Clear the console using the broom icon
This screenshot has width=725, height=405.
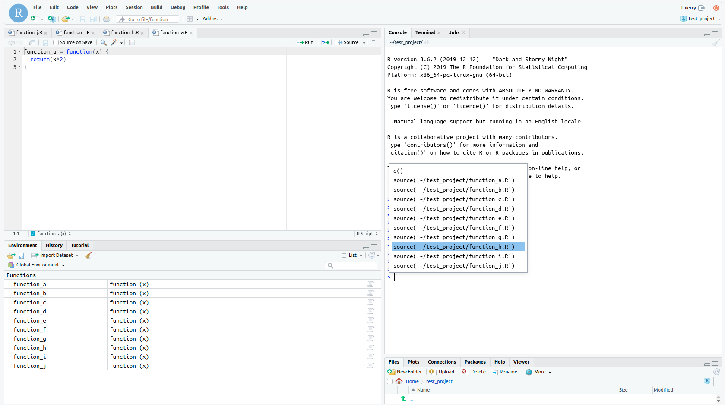pos(716,42)
